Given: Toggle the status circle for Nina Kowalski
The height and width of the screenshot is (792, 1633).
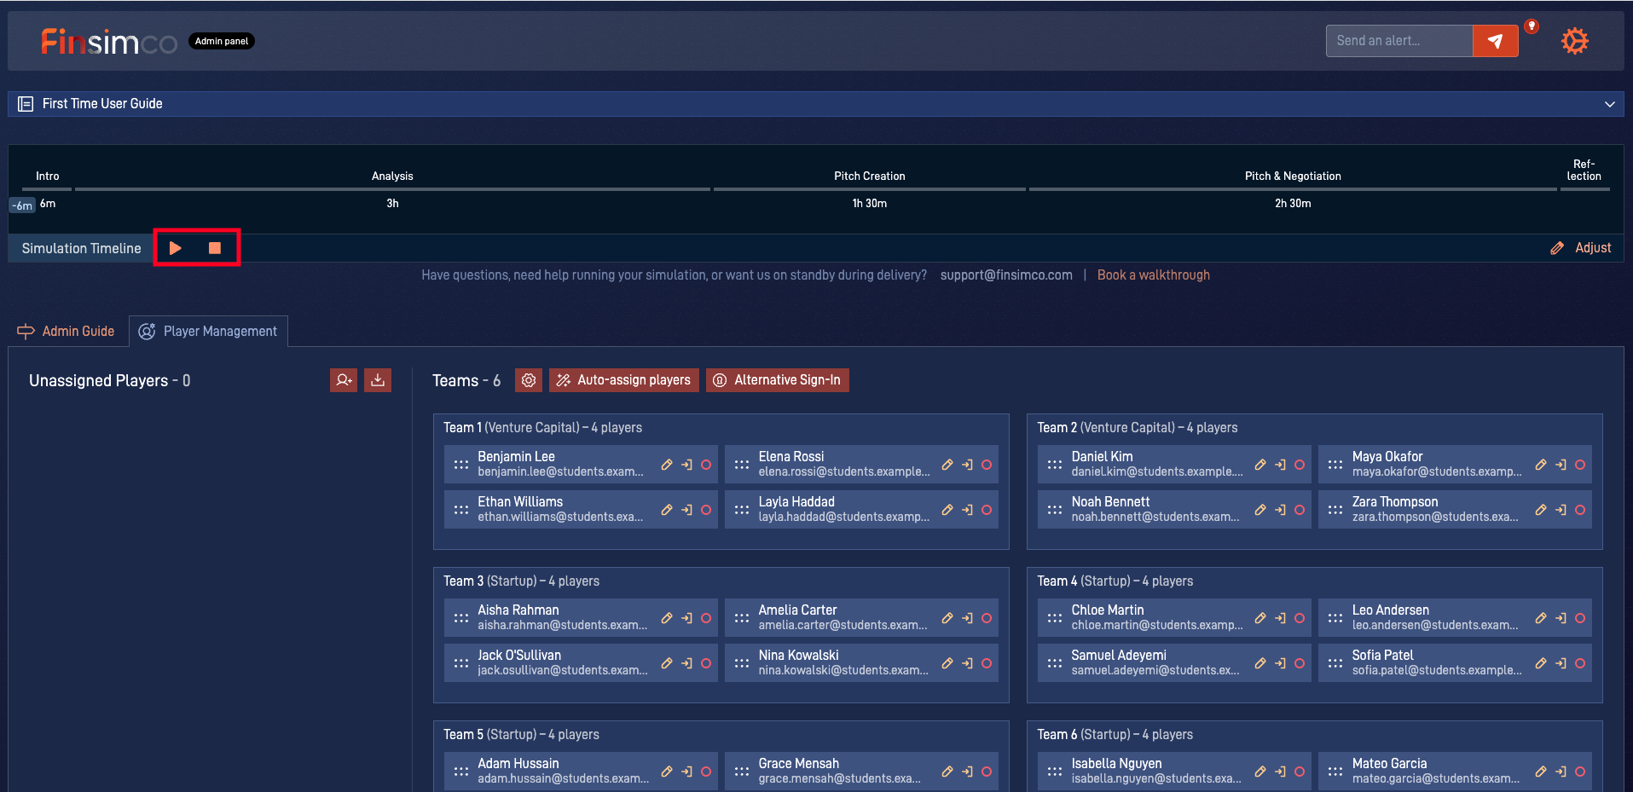Looking at the screenshot, I should click(987, 663).
